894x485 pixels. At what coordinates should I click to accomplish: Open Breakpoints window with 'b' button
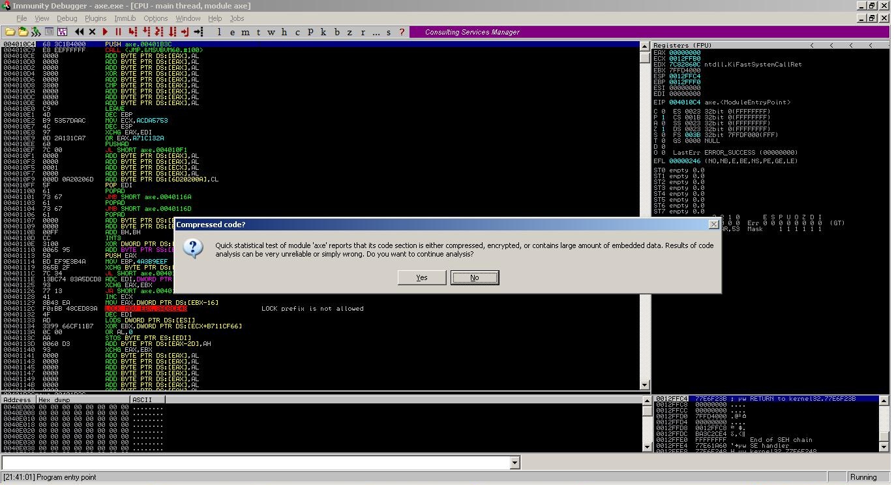tap(337, 31)
